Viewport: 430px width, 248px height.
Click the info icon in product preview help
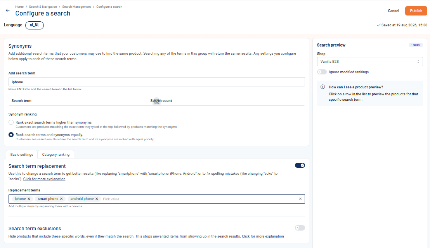click(x=323, y=87)
